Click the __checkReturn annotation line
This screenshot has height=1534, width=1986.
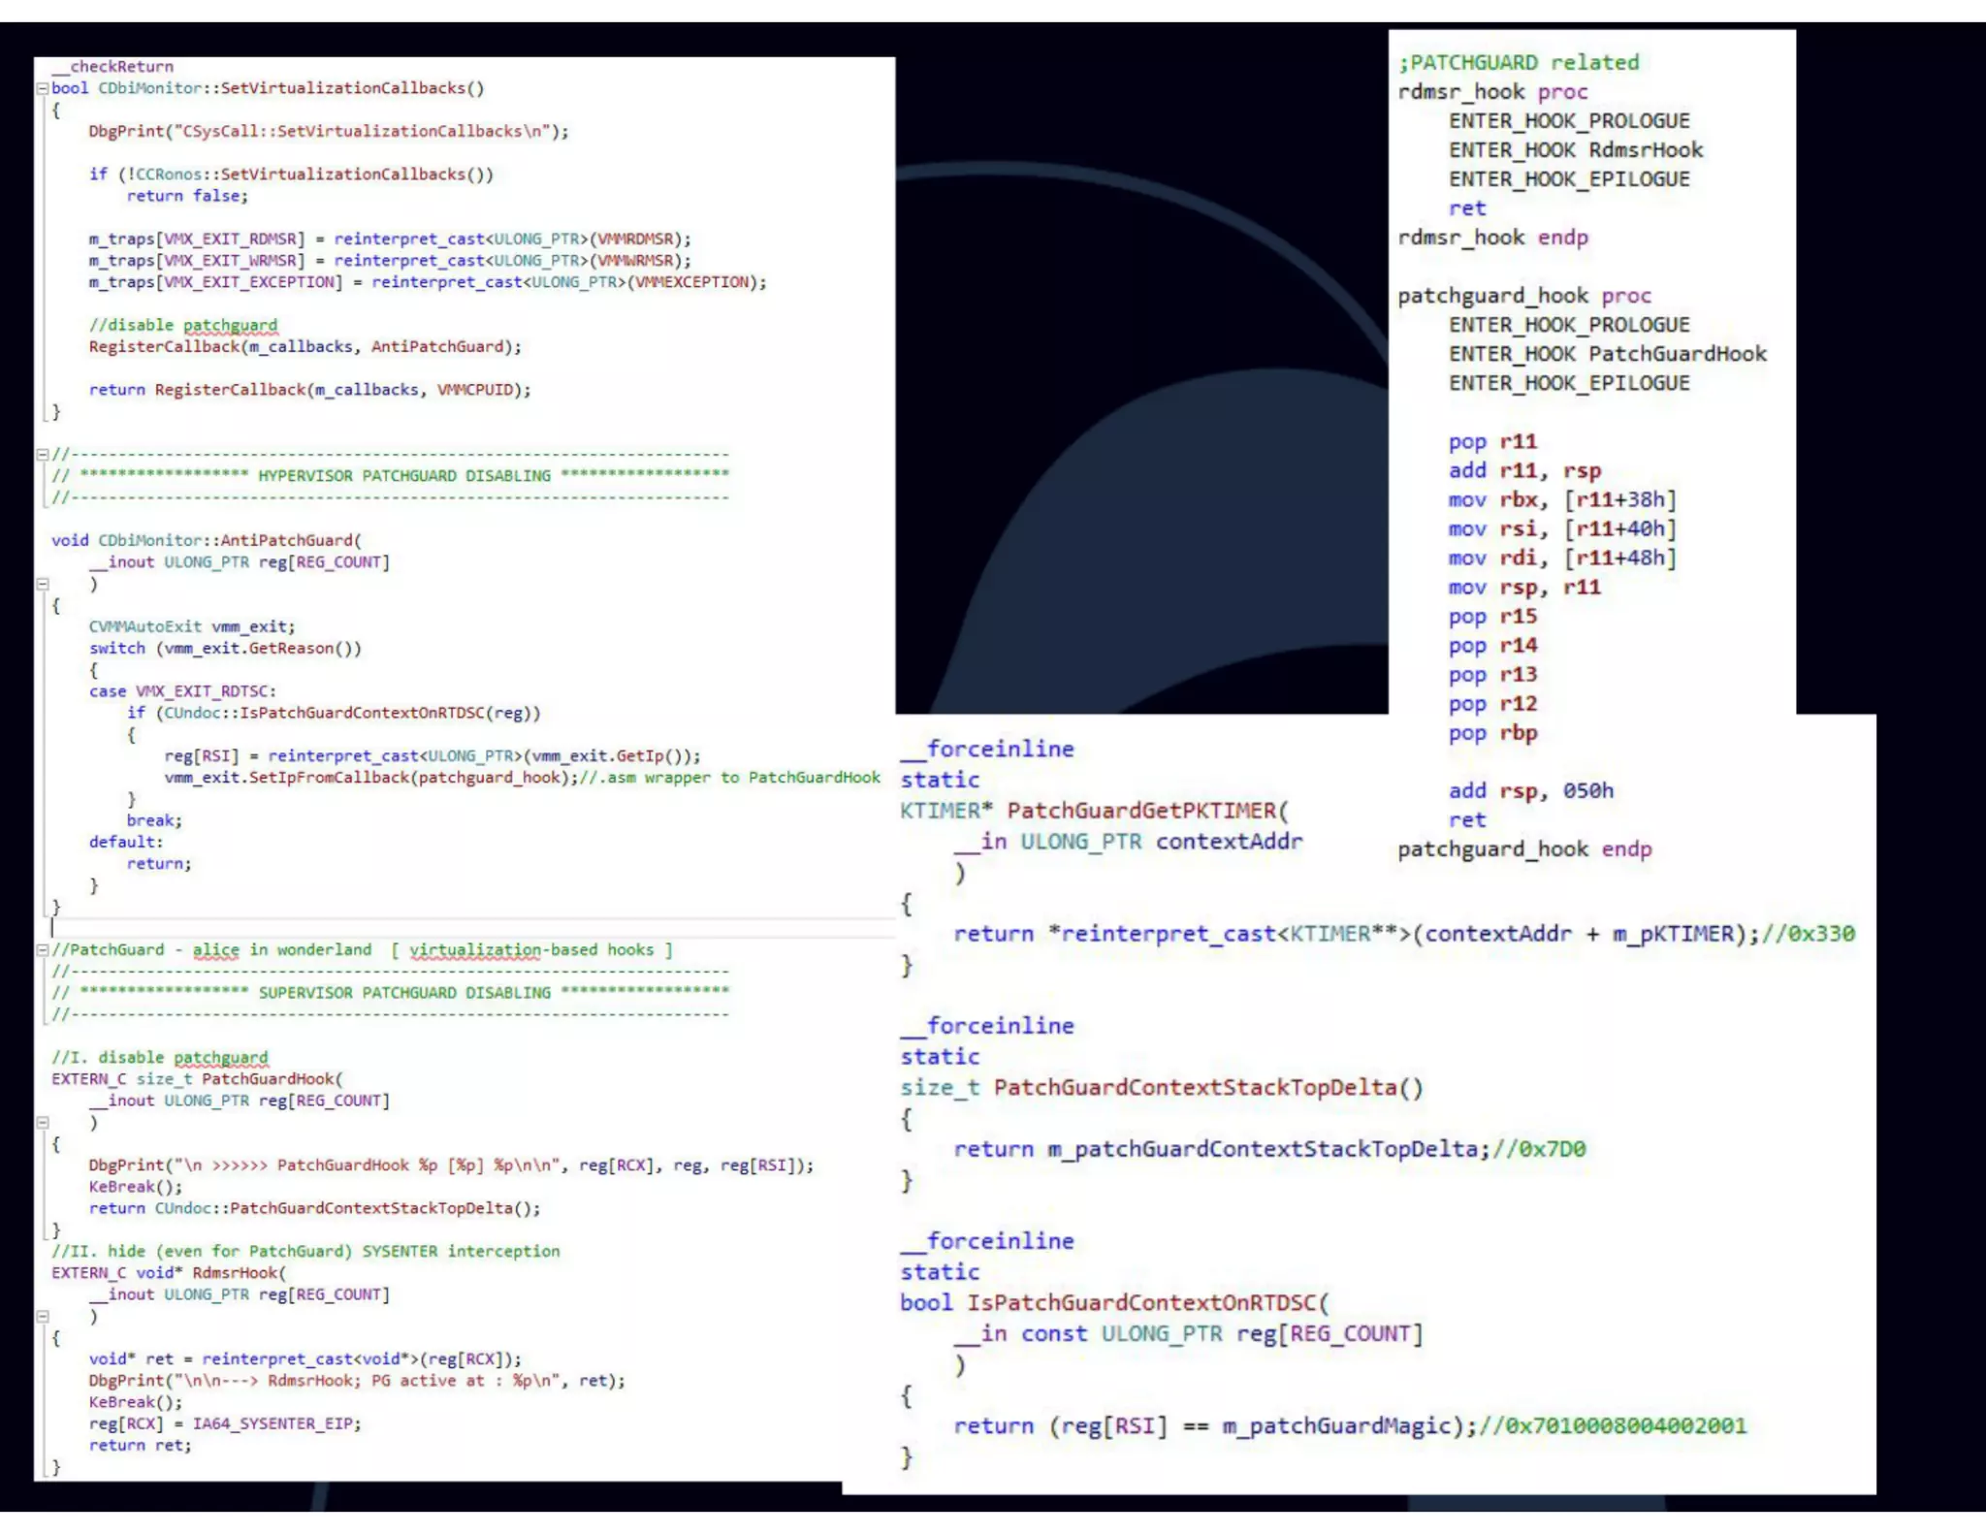tap(112, 67)
